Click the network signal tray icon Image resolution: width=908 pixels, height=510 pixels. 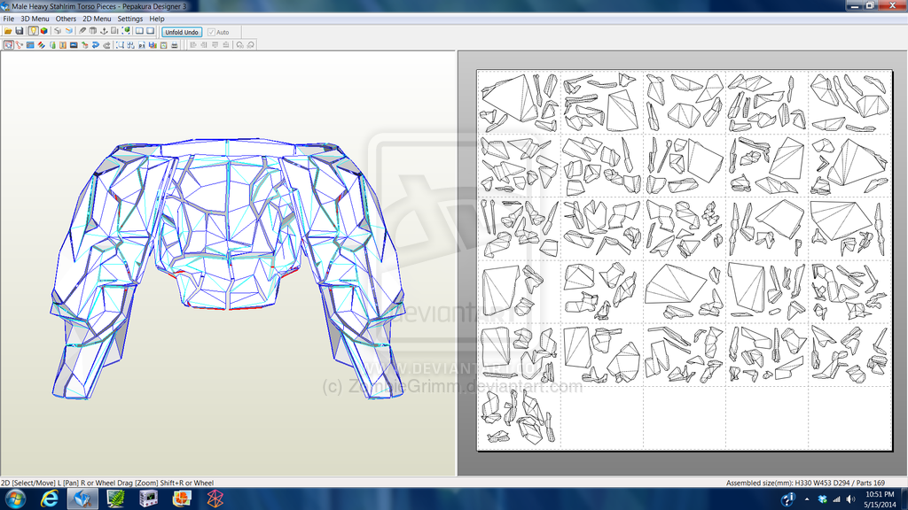click(836, 499)
